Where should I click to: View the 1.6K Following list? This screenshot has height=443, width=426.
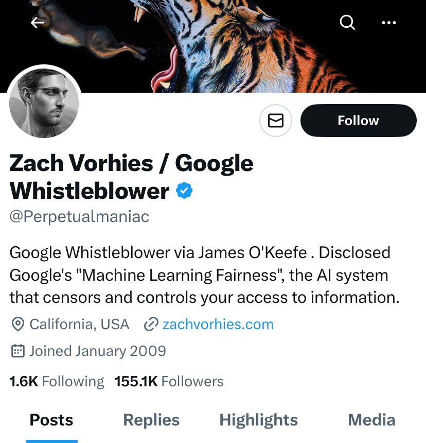(57, 381)
